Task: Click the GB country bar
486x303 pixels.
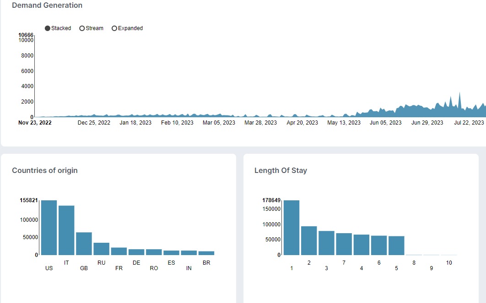Action: tap(84, 244)
